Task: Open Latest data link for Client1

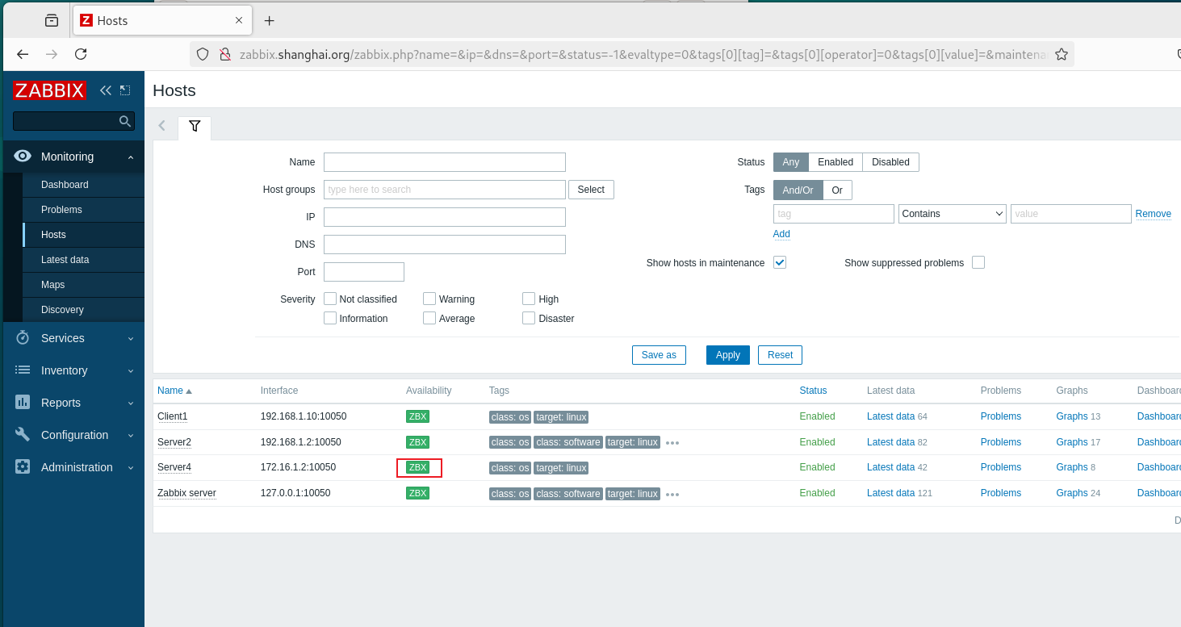Action: pos(891,416)
